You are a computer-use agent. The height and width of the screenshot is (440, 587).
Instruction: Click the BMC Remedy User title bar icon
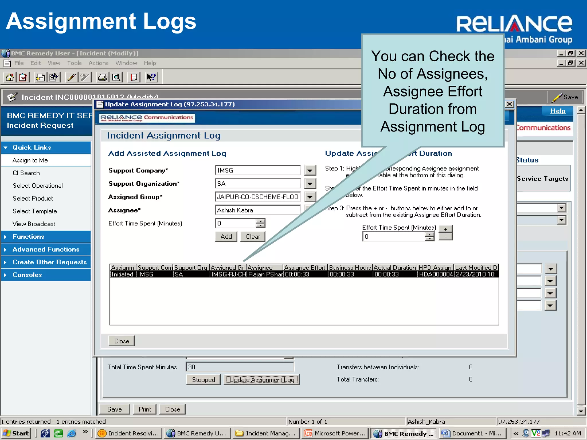(6, 53)
